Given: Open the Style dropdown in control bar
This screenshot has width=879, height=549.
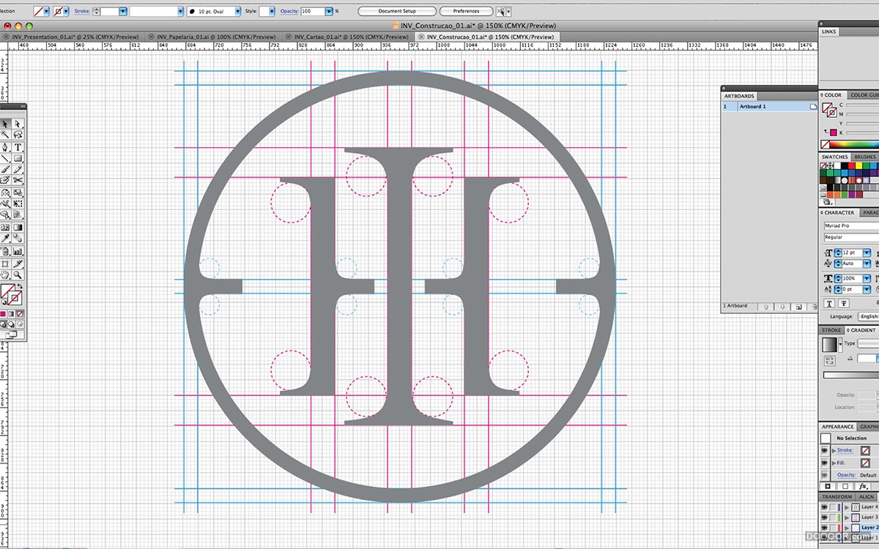Looking at the screenshot, I should coord(272,12).
